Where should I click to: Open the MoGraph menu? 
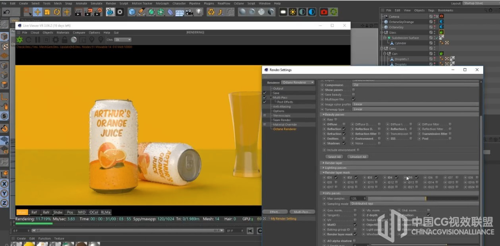162,3
